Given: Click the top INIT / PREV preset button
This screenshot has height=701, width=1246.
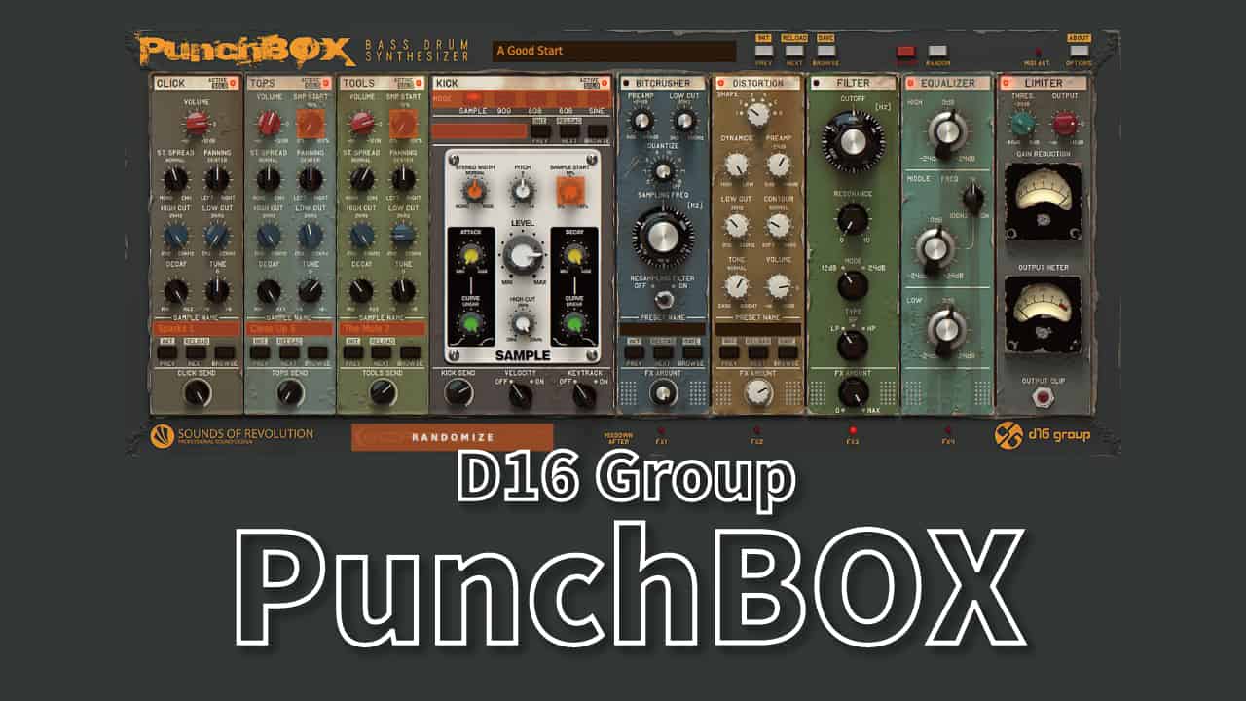Looking at the screenshot, I should 765,50.
